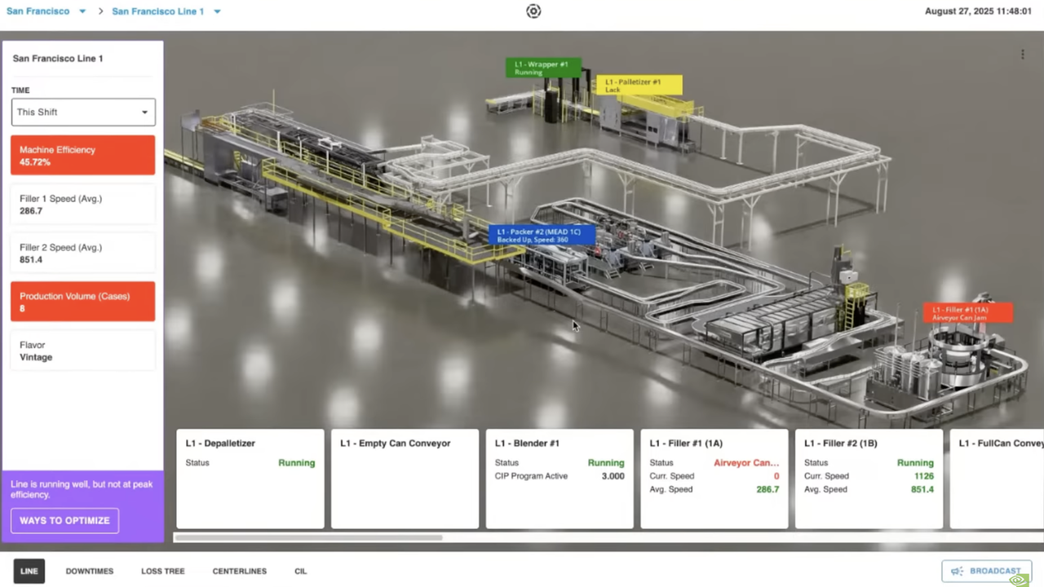This screenshot has width=1044, height=587.
Task: Open the This Shift time dropdown
Action: click(x=83, y=113)
